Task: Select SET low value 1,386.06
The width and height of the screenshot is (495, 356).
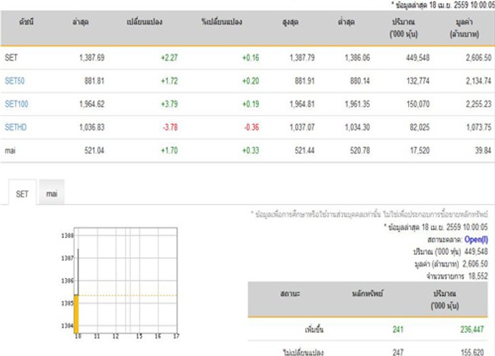Action: 358,58
